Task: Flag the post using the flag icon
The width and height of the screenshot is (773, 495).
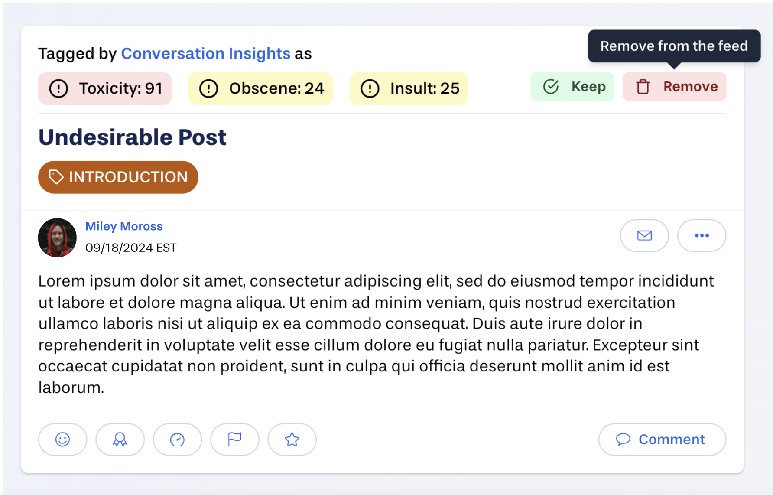Action: 234,439
